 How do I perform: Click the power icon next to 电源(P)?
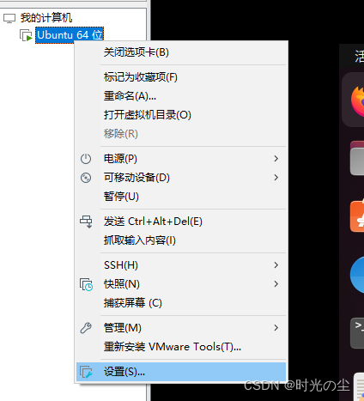(86, 159)
